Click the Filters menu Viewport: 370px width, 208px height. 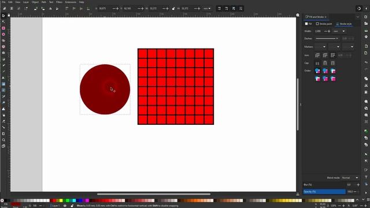click(x=59, y=2)
